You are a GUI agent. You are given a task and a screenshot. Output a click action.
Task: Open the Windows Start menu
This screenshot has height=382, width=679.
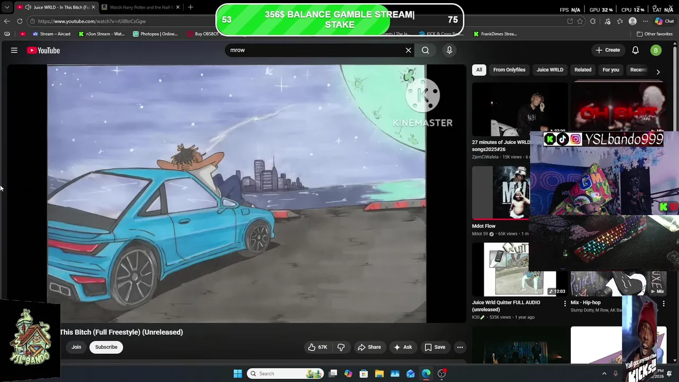pyautogui.click(x=238, y=374)
